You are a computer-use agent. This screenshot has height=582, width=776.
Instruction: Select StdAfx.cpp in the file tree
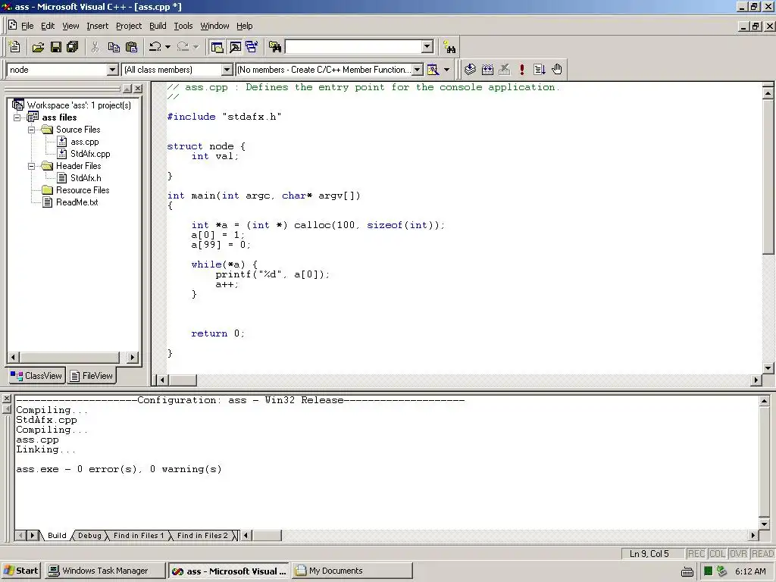(90, 154)
